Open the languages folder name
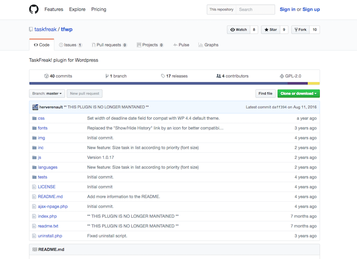Screen dimensions: 357x259 coord(48,167)
